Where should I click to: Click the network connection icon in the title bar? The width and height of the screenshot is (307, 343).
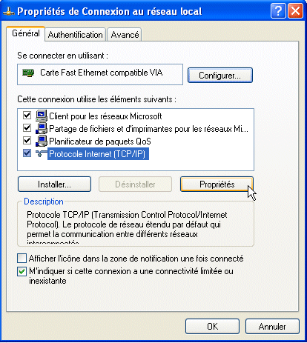tap(9, 12)
